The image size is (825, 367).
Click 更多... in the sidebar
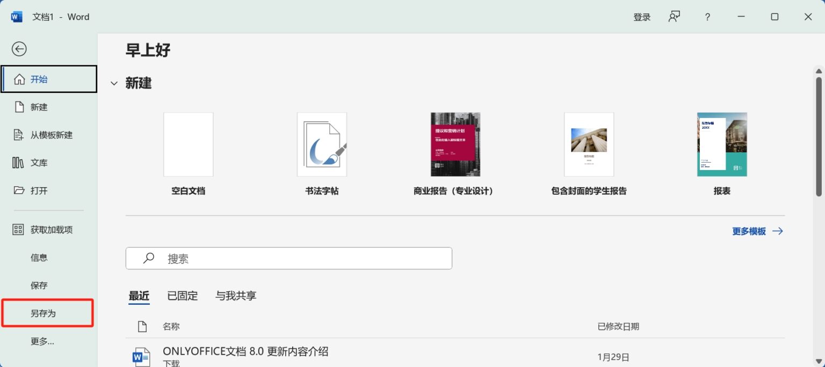[42, 341]
